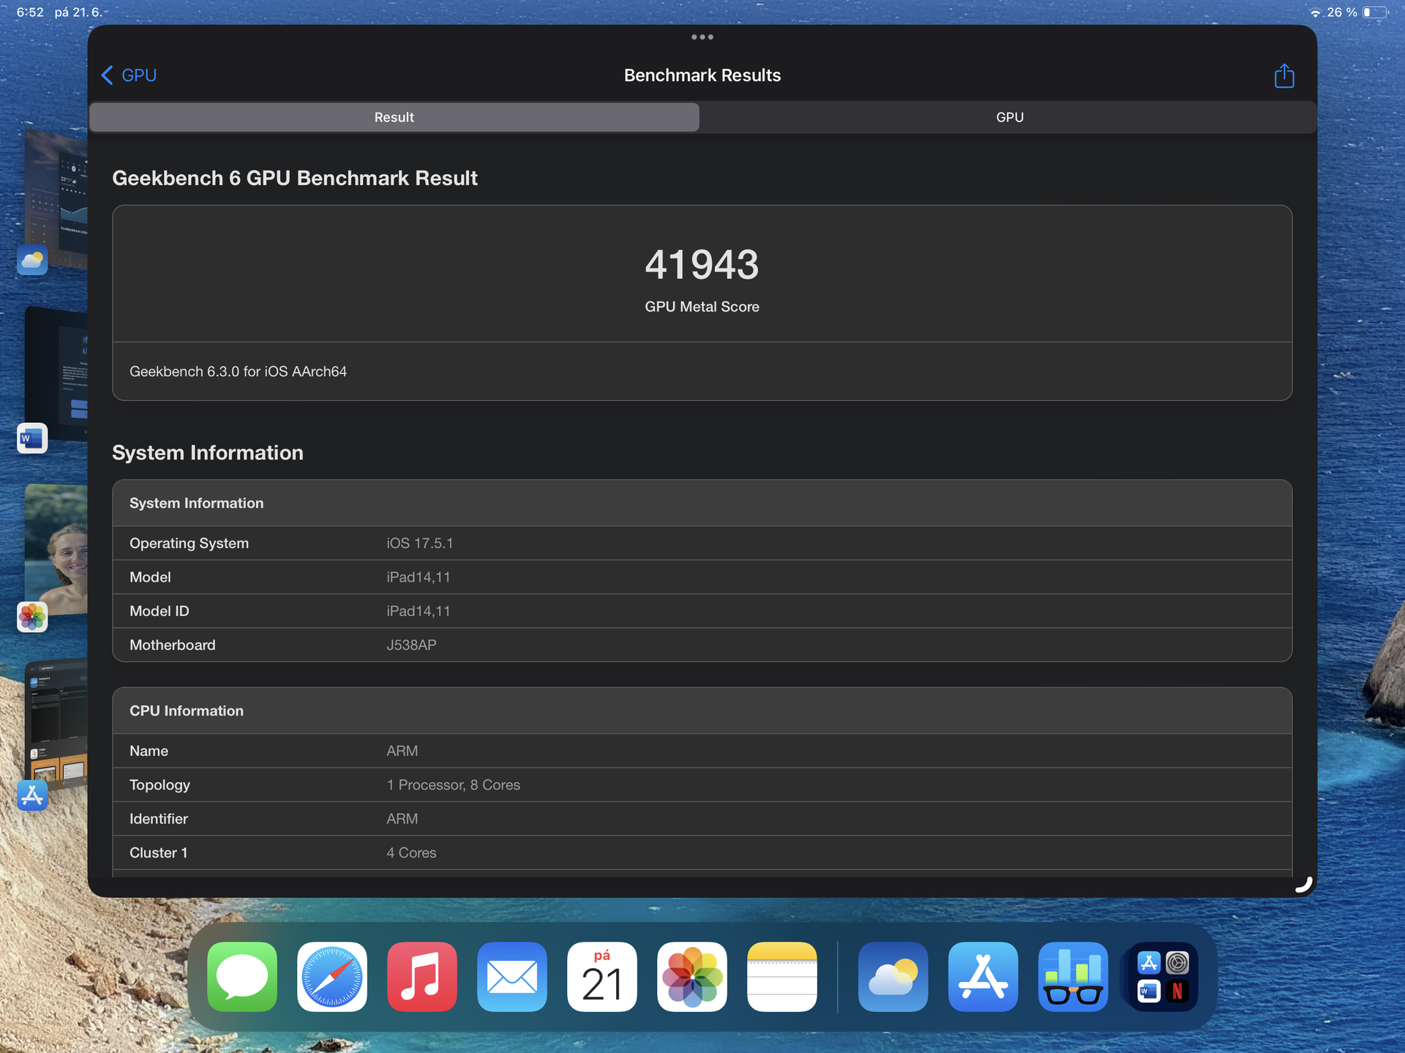The height and width of the screenshot is (1053, 1405).
Task: Open the Weather app in the dock
Action: (x=893, y=977)
